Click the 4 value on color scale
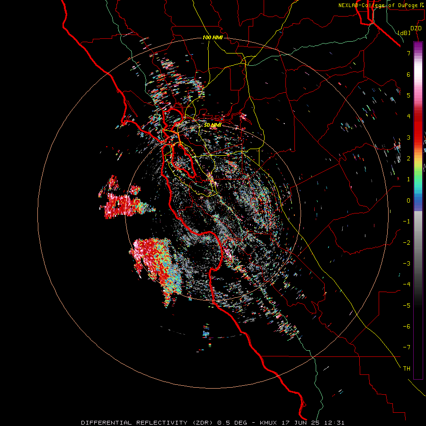The width and height of the screenshot is (426, 426). 408,116
